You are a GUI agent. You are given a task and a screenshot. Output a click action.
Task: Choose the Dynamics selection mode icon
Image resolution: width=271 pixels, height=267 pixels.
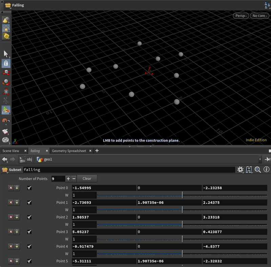point(6,36)
